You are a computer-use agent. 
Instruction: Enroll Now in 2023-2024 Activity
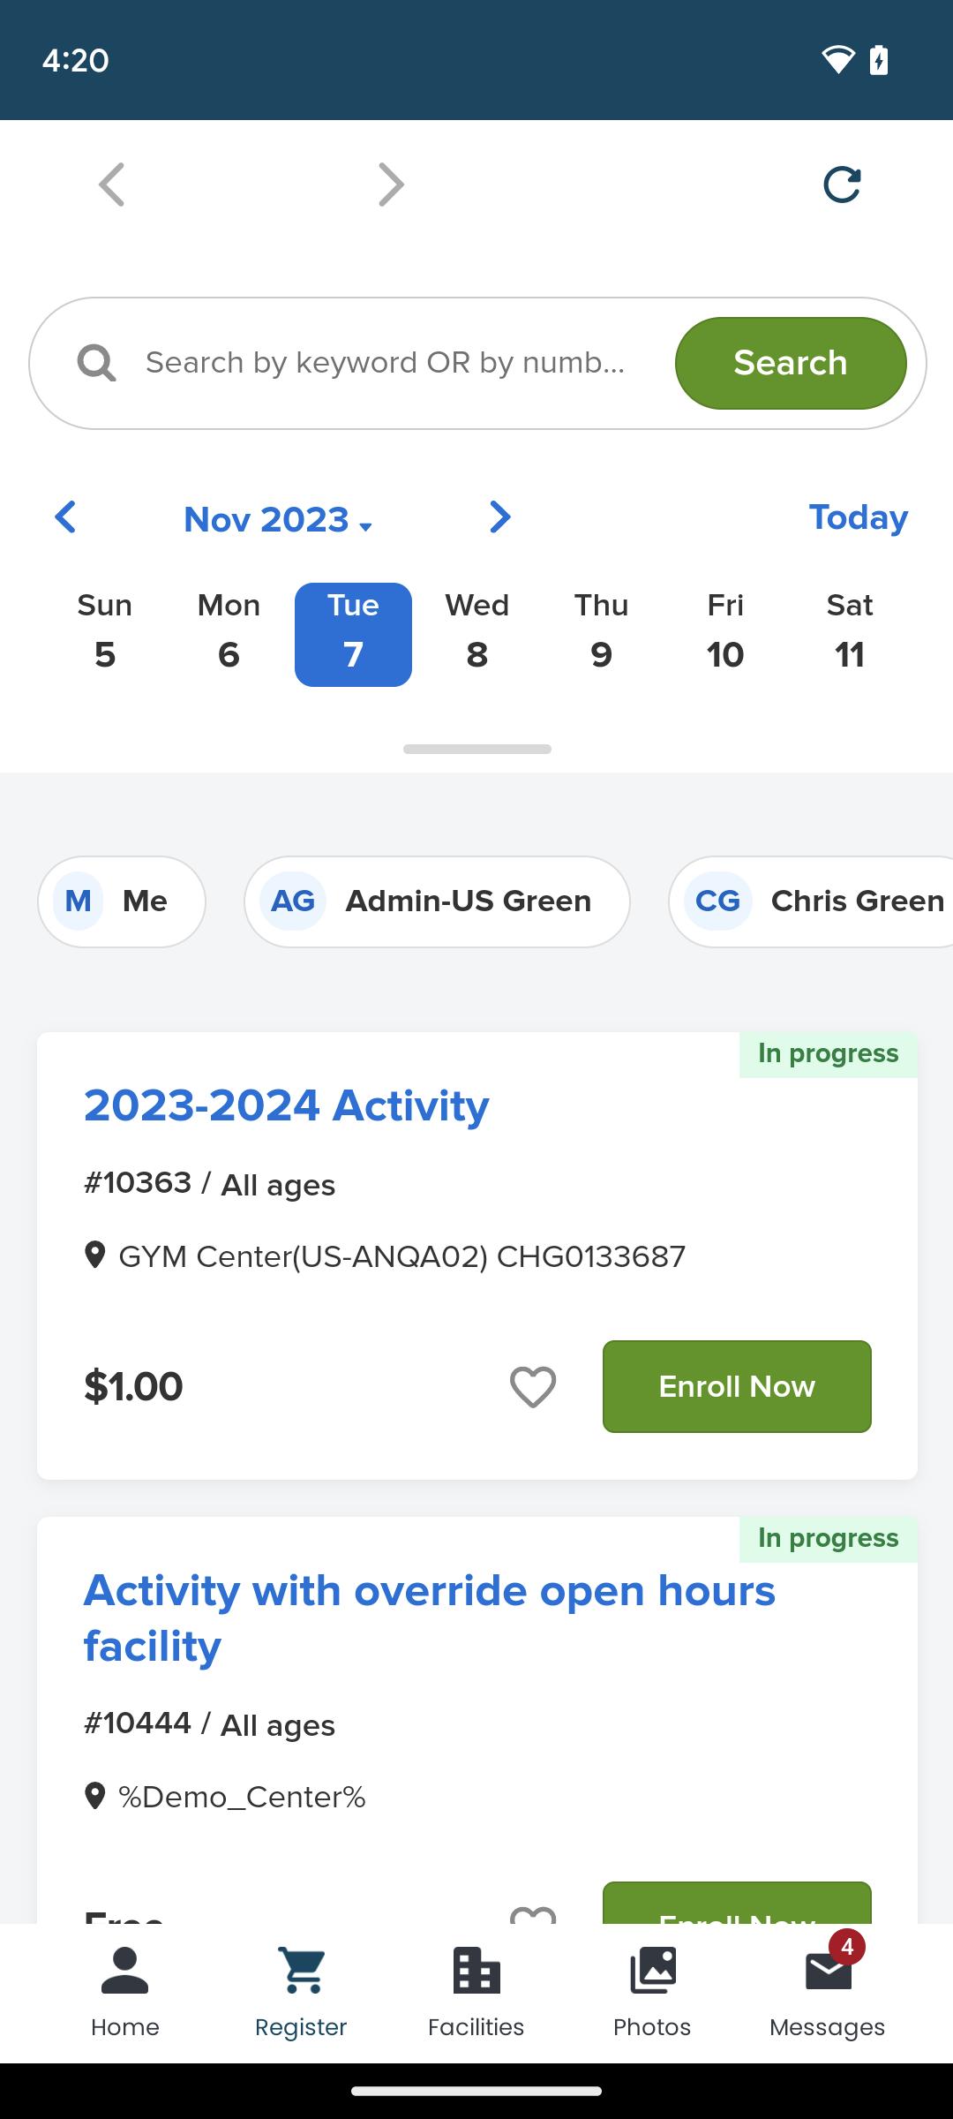pyautogui.click(x=737, y=1386)
